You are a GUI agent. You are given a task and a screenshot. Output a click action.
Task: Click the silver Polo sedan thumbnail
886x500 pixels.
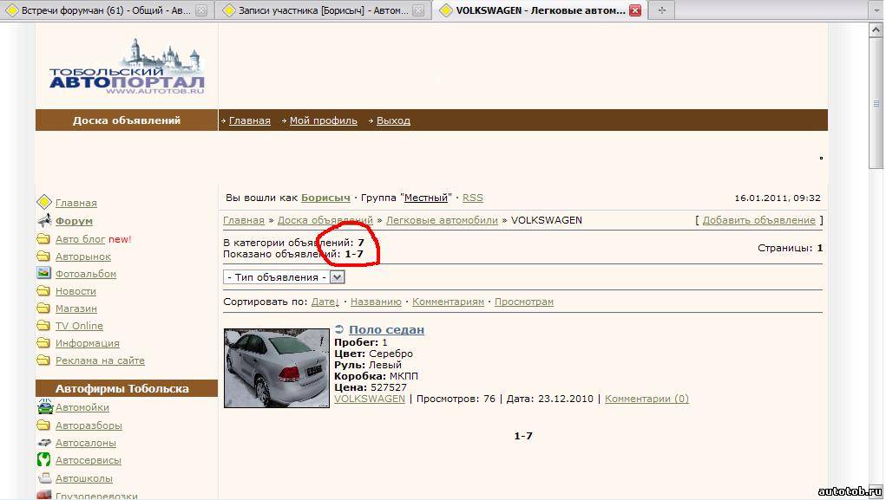point(276,368)
